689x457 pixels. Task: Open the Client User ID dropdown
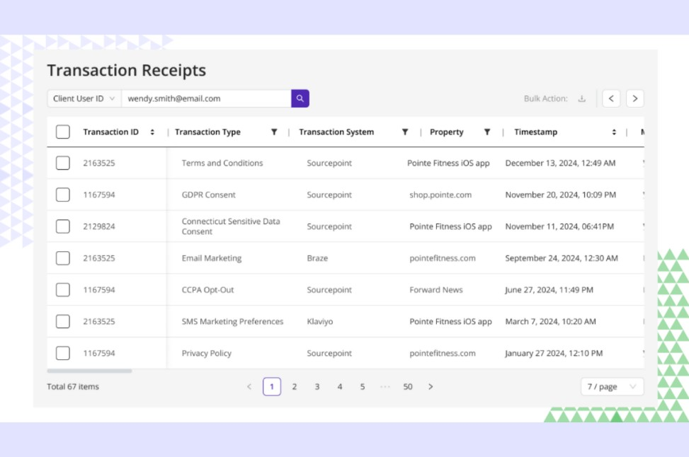[x=83, y=98]
